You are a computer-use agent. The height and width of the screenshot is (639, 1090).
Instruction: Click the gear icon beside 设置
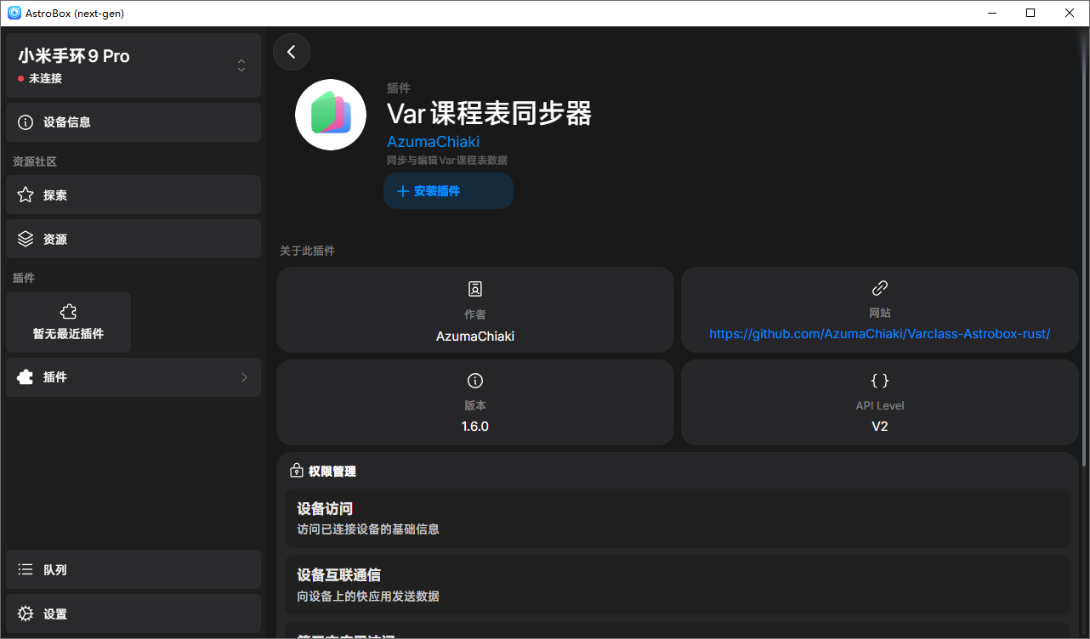(26, 614)
